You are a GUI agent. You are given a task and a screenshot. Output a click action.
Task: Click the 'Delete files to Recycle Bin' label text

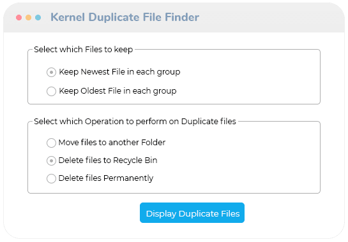click(x=108, y=160)
